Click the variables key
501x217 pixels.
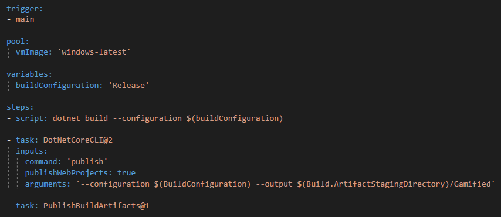29,74
